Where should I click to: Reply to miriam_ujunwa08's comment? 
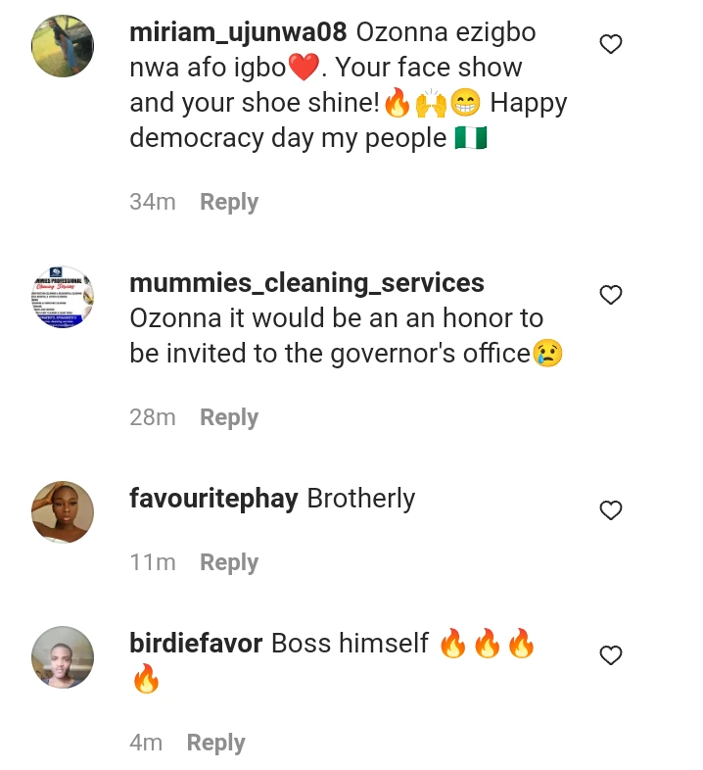point(229,202)
